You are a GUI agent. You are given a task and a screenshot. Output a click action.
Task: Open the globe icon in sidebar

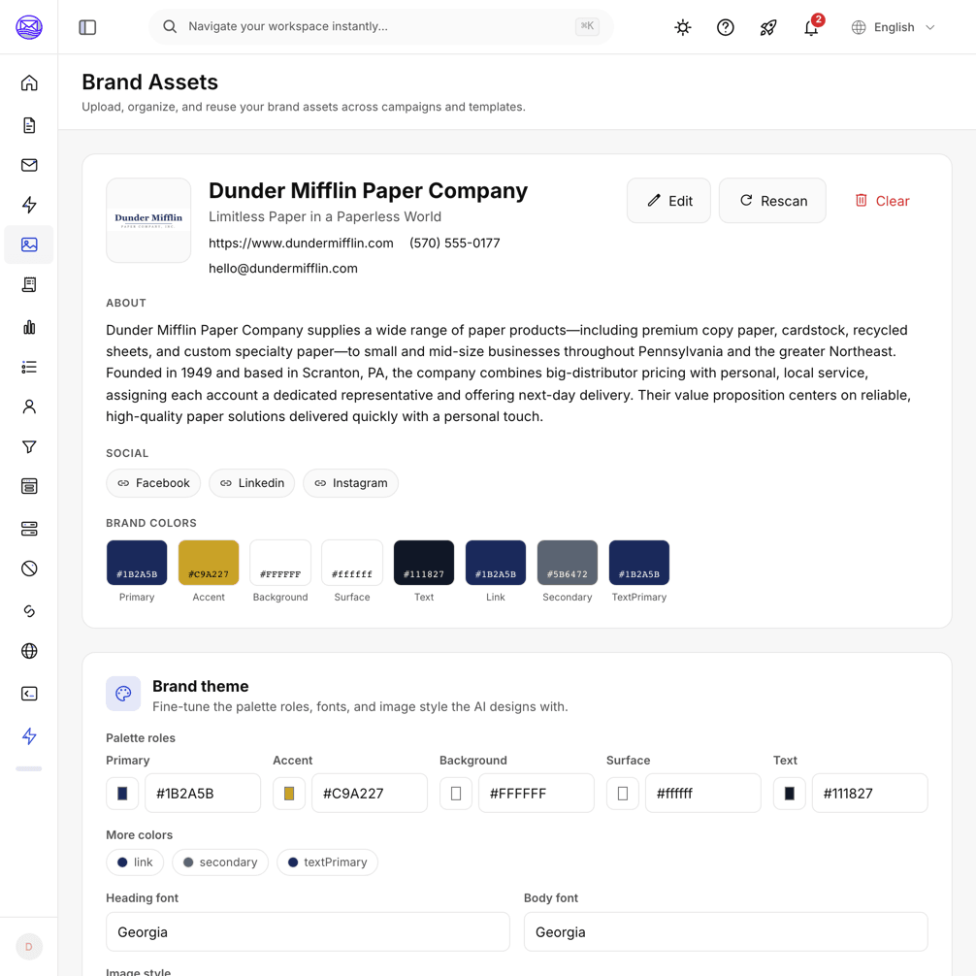point(29,650)
